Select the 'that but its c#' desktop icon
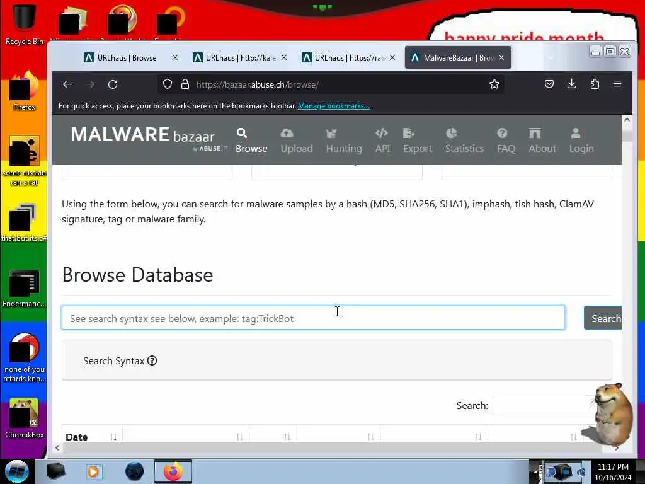 click(25, 222)
